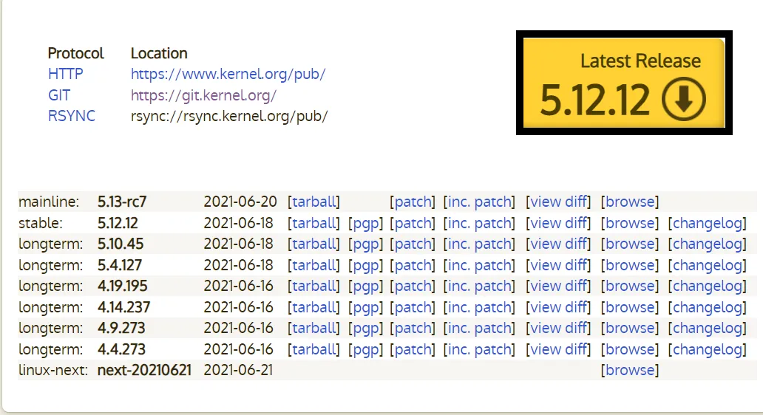
Task: Download tarball for longterm 5.10.45
Action: point(314,244)
